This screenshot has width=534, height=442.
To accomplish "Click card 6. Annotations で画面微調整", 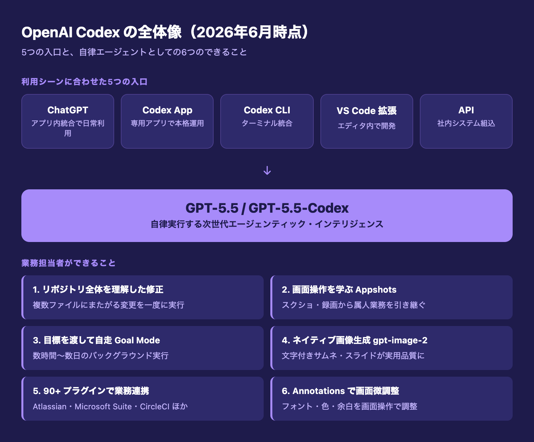I will [391, 399].
